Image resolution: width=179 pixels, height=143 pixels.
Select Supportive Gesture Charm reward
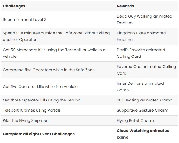tap(142, 110)
